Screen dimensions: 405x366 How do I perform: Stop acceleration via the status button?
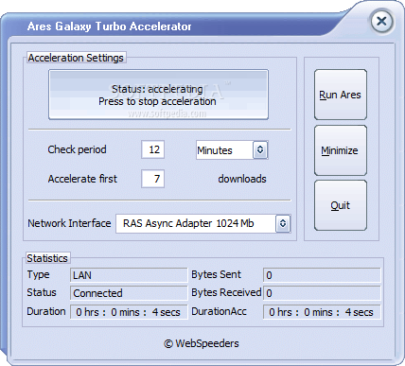click(158, 95)
